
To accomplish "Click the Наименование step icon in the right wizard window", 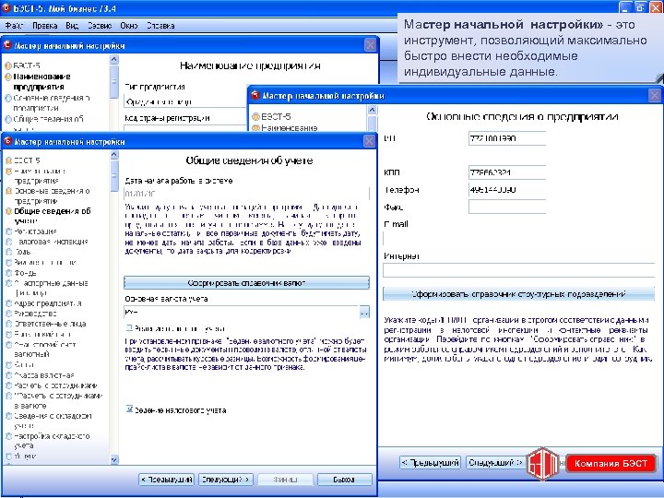I will click(x=255, y=127).
